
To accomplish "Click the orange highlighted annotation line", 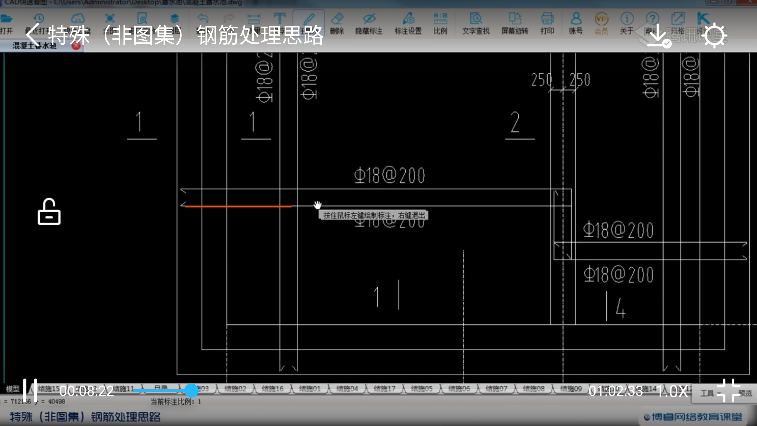I will coord(238,206).
